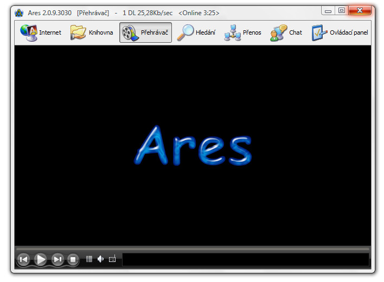
Task: Seek using the playback progress bar
Action: (x=193, y=249)
